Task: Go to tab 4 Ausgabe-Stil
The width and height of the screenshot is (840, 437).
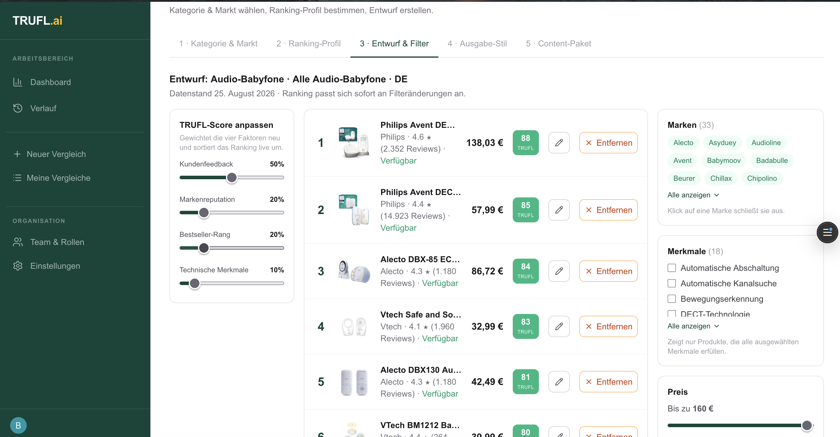Action: coord(477,43)
